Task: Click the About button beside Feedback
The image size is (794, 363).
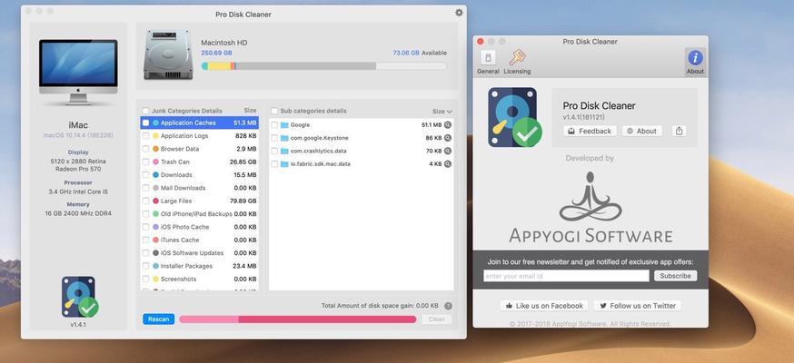Action: pyautogui.click(x=641, y=131)
